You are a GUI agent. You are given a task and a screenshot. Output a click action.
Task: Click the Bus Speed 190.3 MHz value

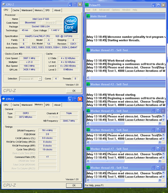coord(29,66)
